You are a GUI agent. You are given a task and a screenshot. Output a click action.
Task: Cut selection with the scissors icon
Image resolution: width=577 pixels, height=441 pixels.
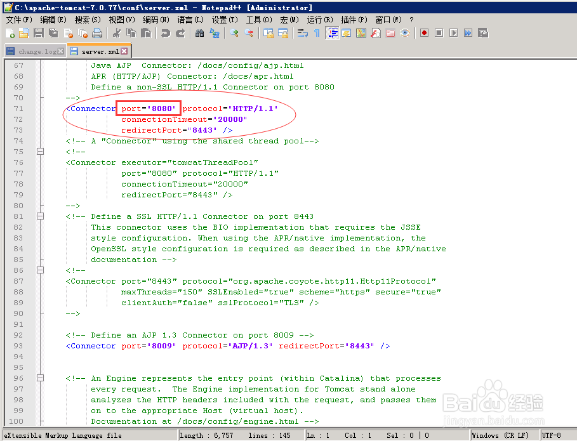point(117,33)
